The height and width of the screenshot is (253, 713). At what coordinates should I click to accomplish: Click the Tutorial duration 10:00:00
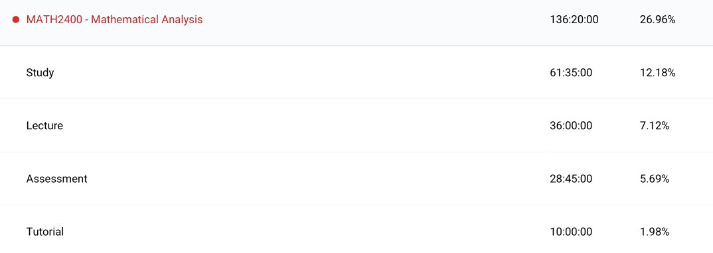click(571, 232)
